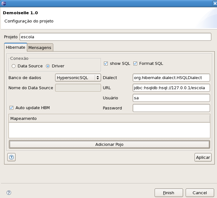Click the help icon beside Aplicar row
Image resolution: width=217 pixels, height=198 pixels.
[11, 157]
